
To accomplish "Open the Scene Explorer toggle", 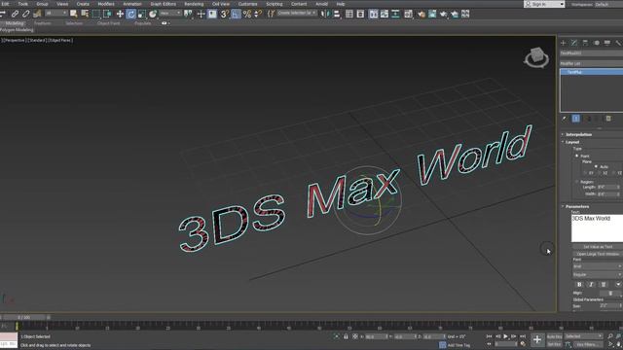I will tap(349, 14).
